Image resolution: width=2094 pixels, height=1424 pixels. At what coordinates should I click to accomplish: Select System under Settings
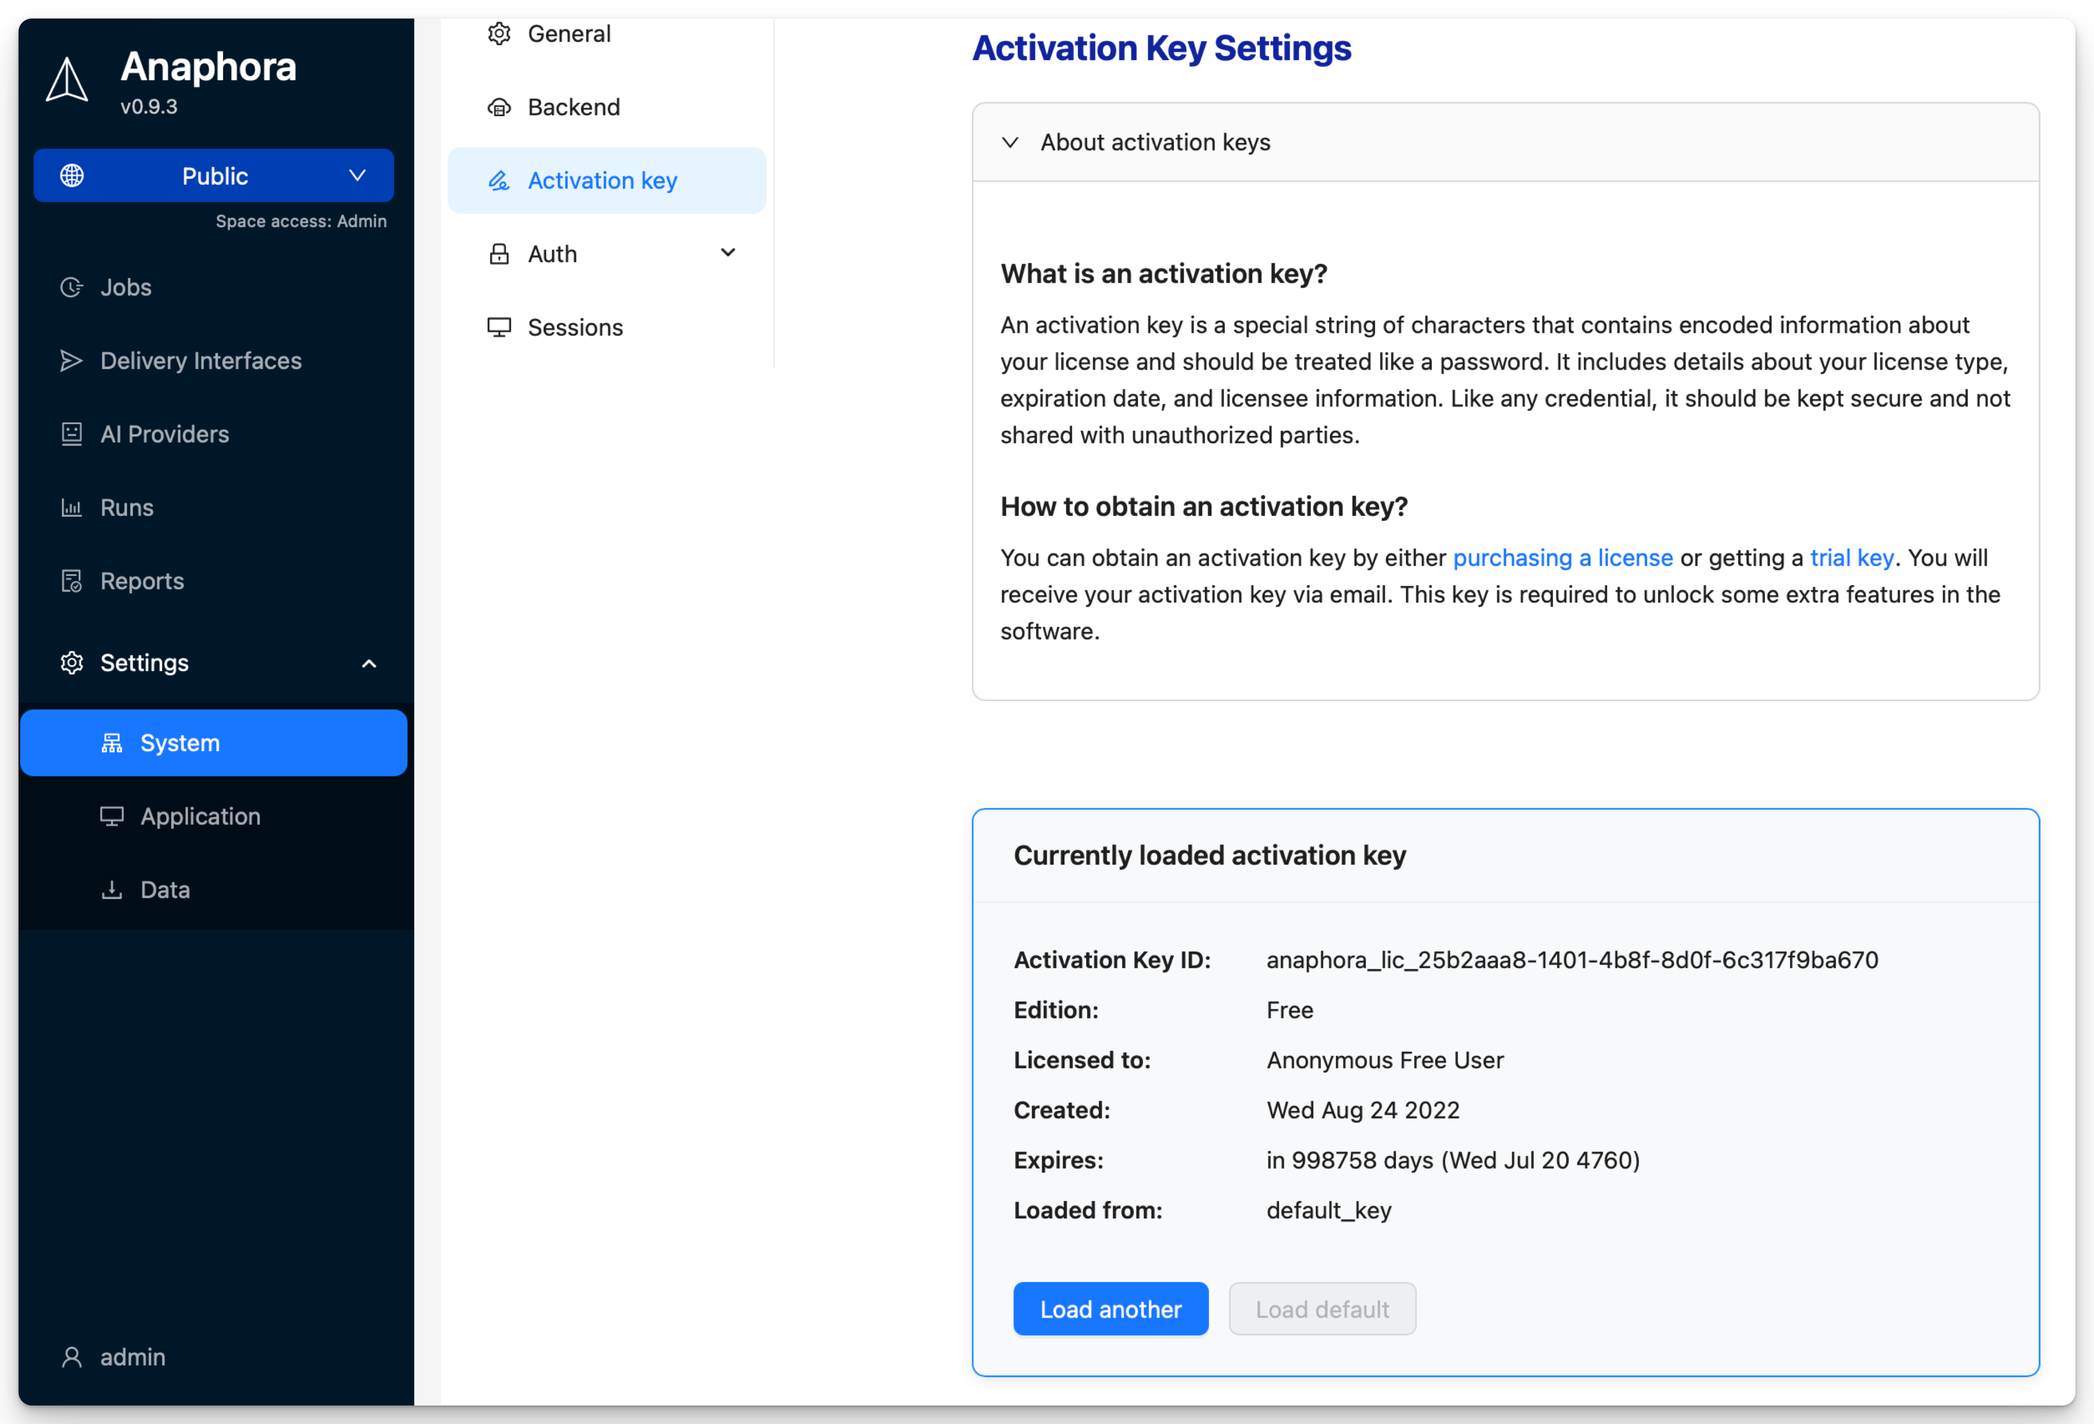click(179, 742)
